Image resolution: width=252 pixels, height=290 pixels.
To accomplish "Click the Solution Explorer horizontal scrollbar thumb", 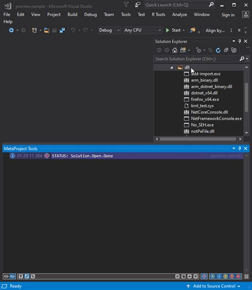I will click(198, 139).
